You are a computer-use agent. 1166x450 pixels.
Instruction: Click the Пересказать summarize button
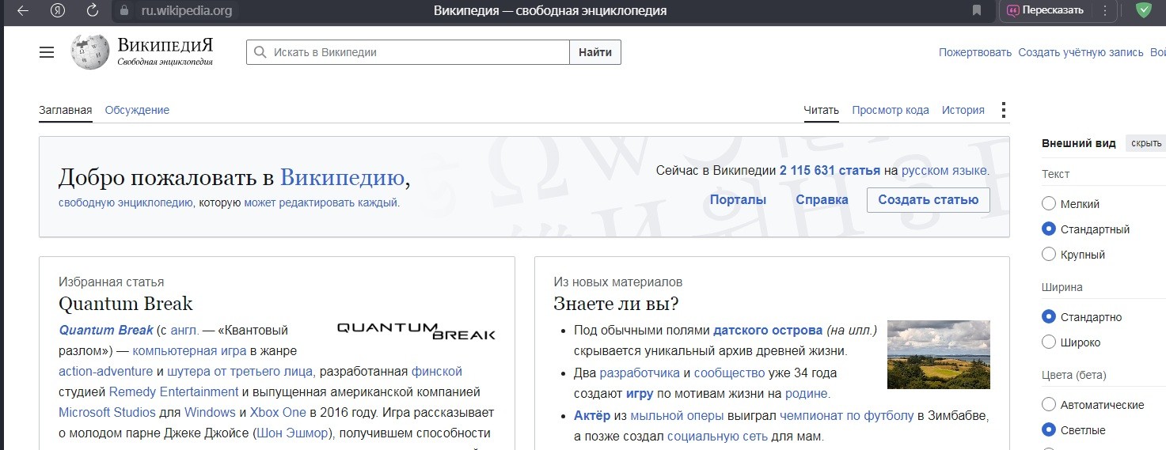click(x=1044, y=11)
